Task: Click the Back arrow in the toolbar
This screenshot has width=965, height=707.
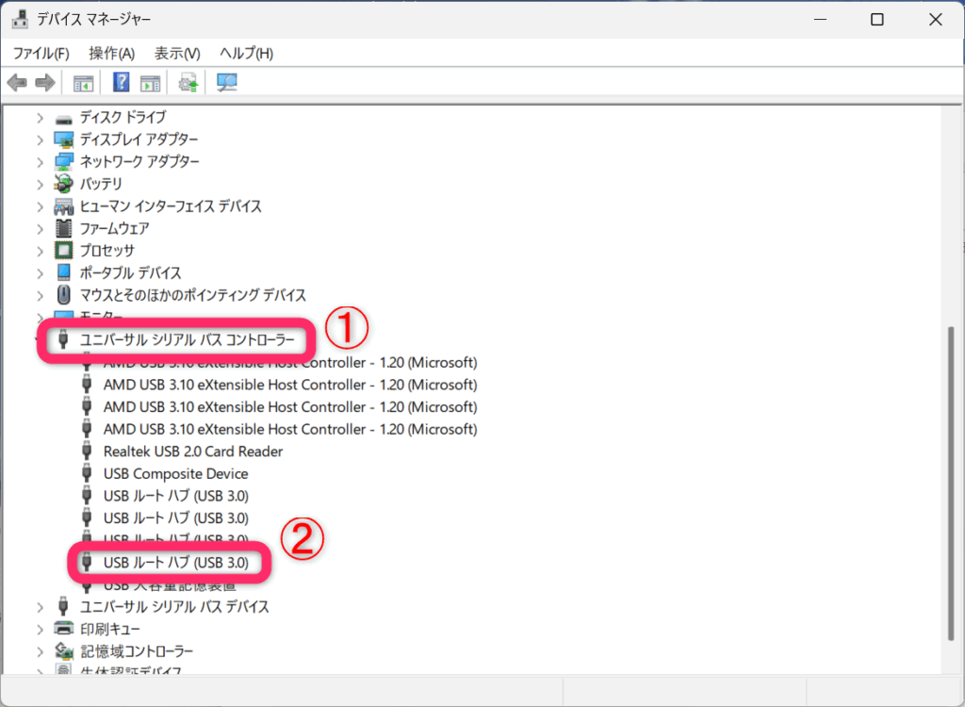Action: [17, 83]
